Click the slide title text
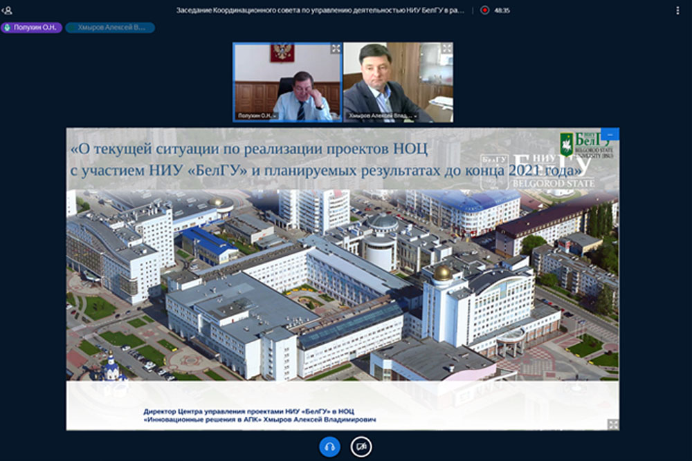692x461 pixels. click(325, 158)
